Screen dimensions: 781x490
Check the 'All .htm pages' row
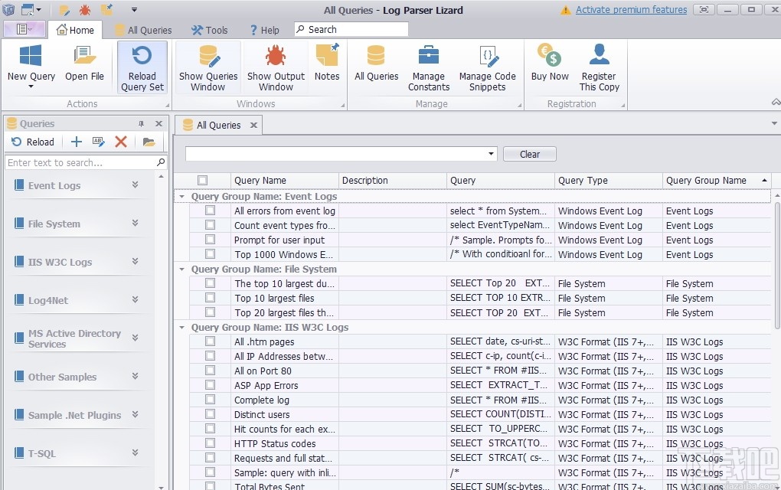pos(211,341)
